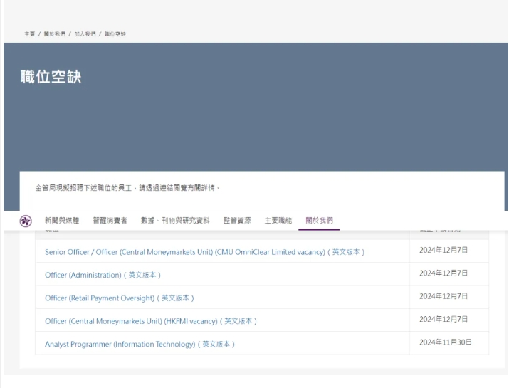The width and height of the screenshot is (509, 388).
Task: Select 監管資源 in navigation bar
Action: click(237, 221)
